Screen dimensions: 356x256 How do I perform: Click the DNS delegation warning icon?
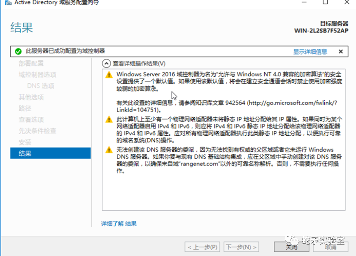coord(109,150)
